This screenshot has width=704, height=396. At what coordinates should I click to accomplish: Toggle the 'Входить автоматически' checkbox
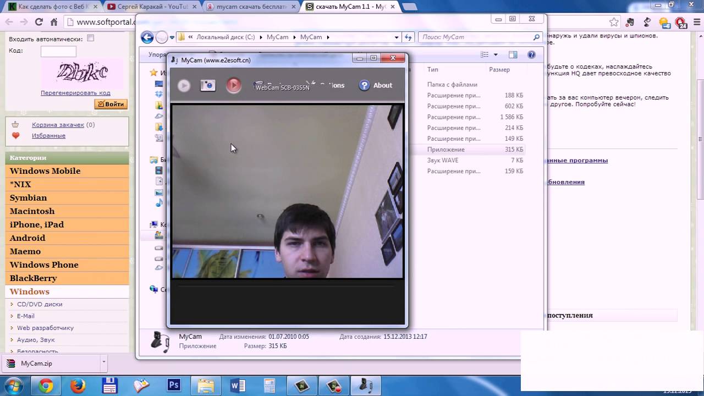(x=91, y=38)
